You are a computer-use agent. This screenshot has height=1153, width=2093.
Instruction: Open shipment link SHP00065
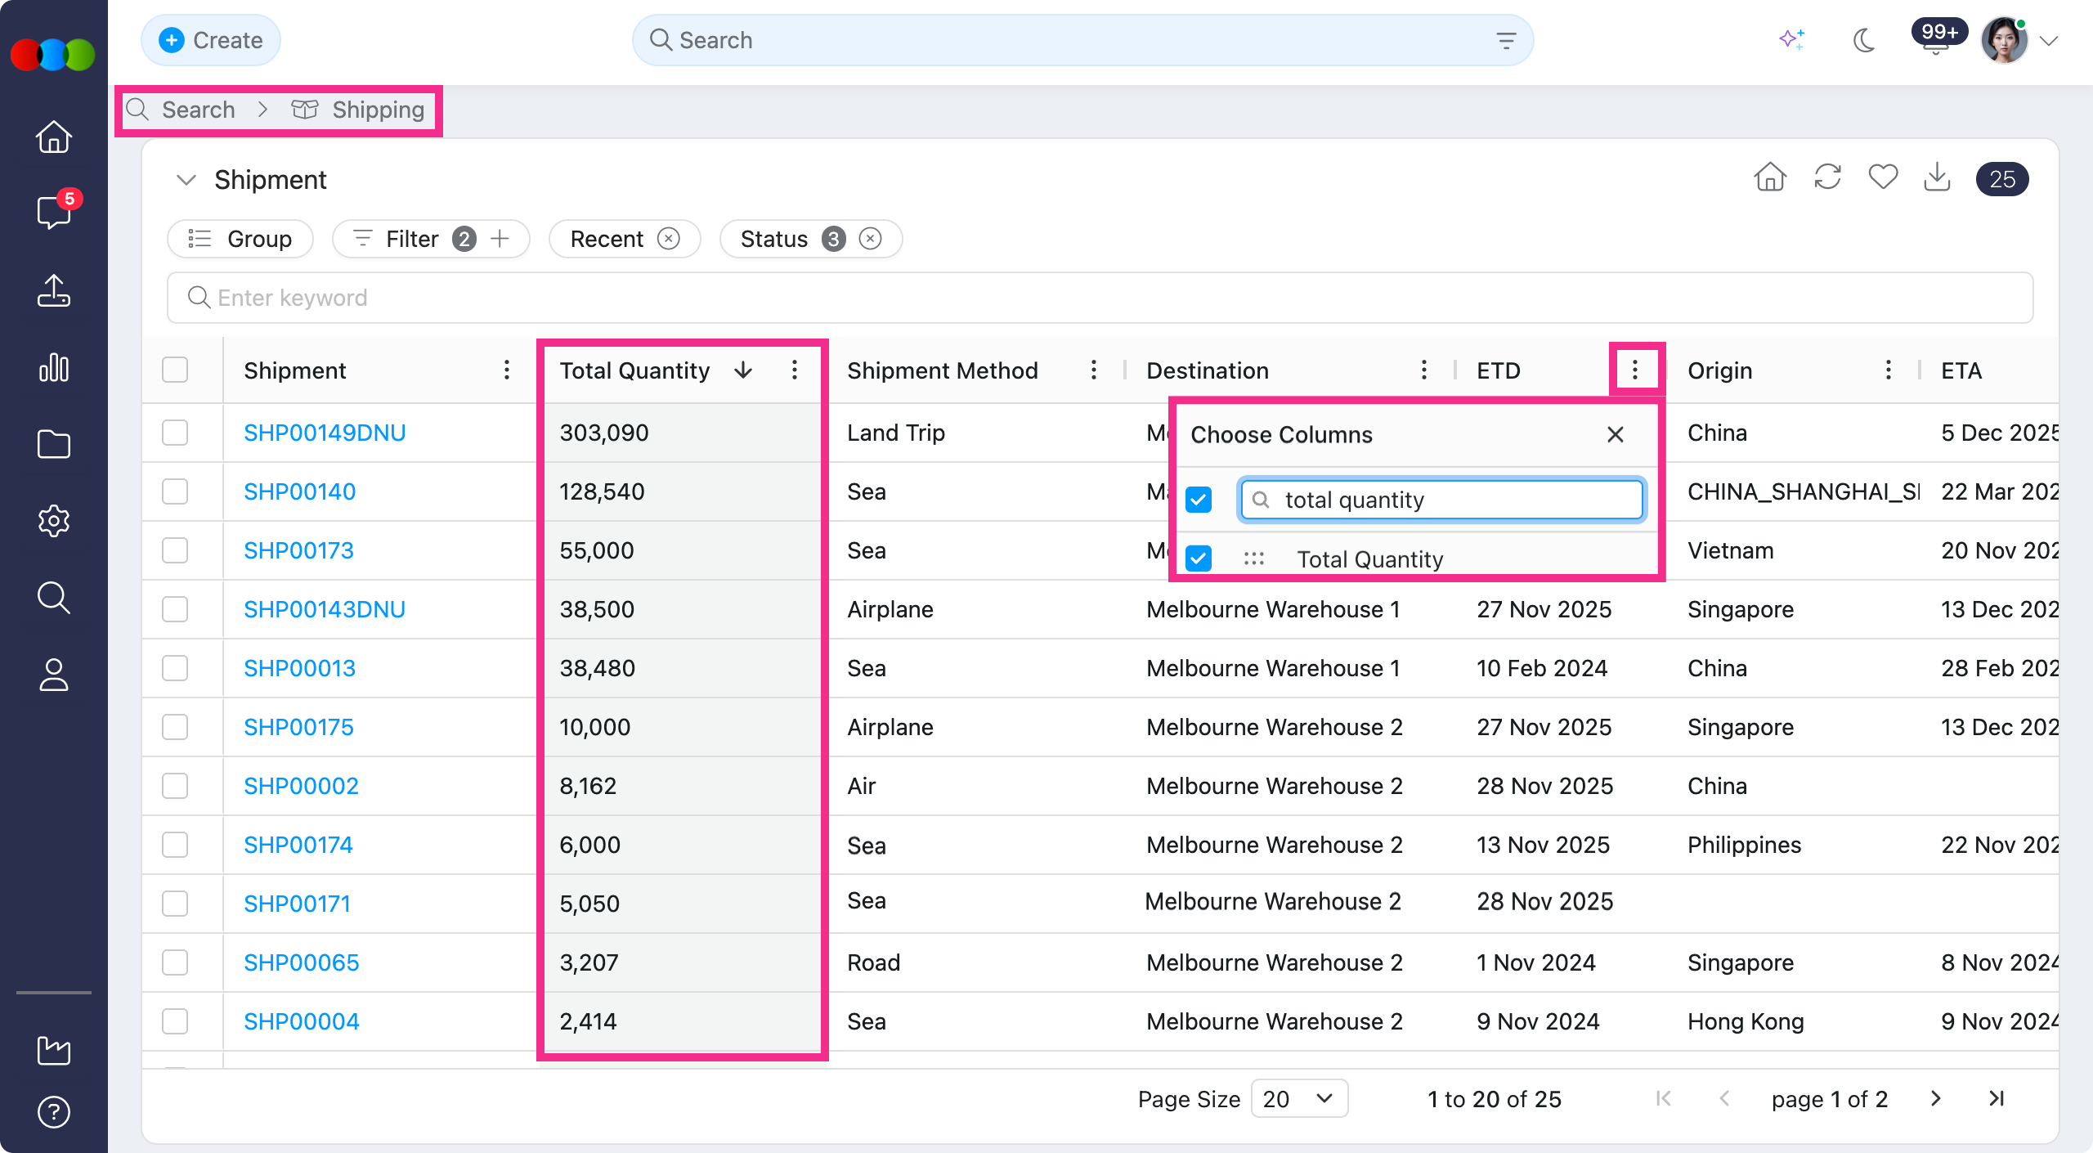tap(302, 962)
